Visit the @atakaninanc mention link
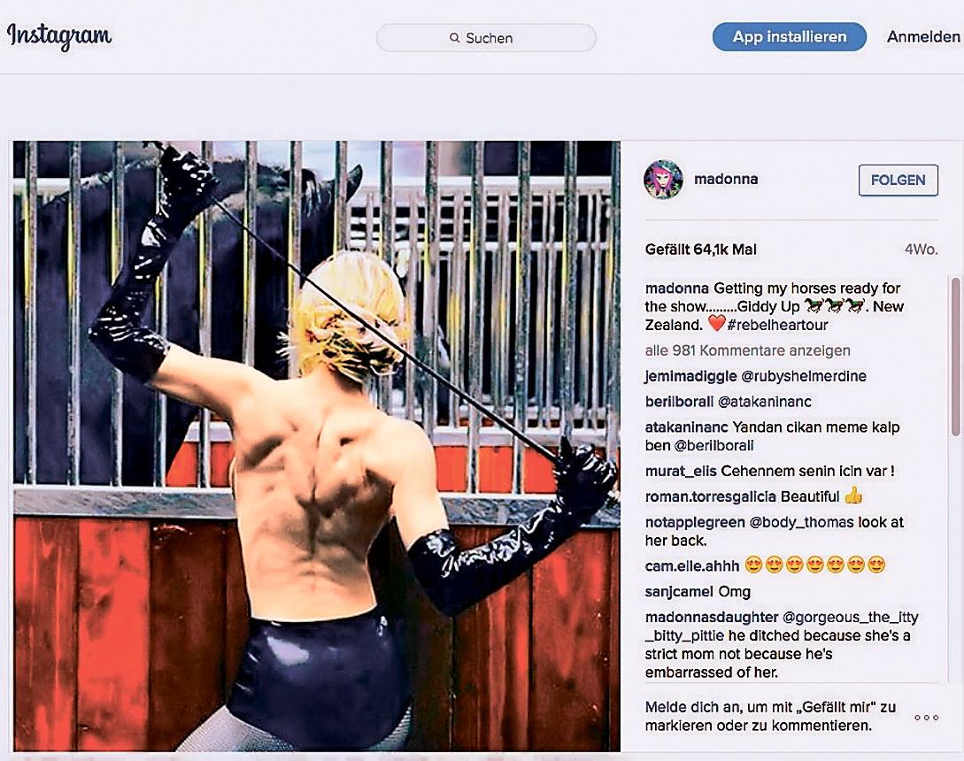964x761 pixels. (764, 402)
